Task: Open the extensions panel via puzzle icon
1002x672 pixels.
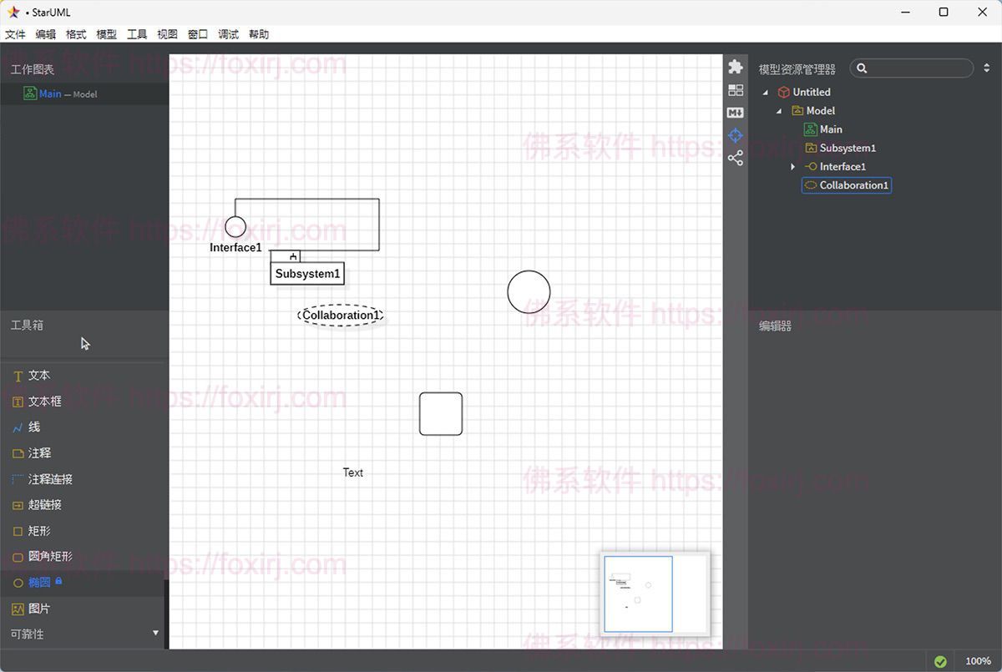Action: tap(735, 65)
